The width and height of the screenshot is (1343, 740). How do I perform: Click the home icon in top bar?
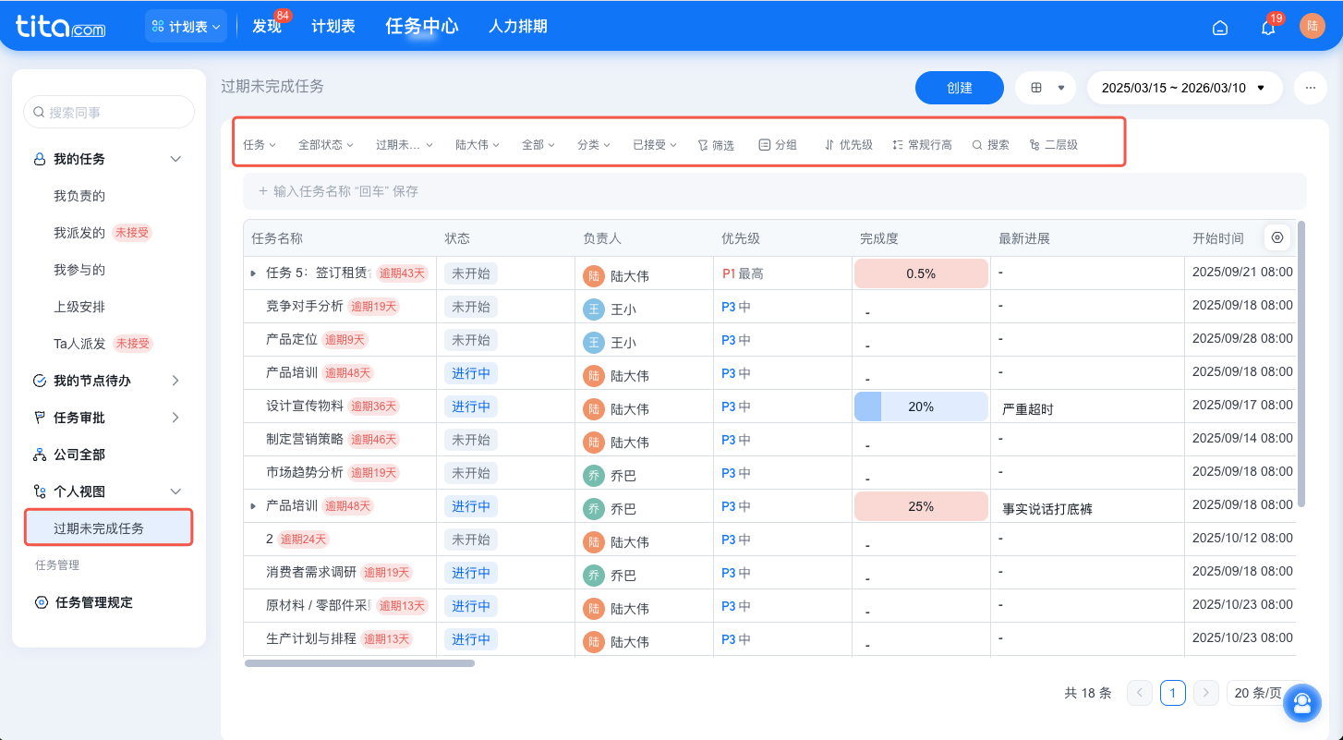1220,28
